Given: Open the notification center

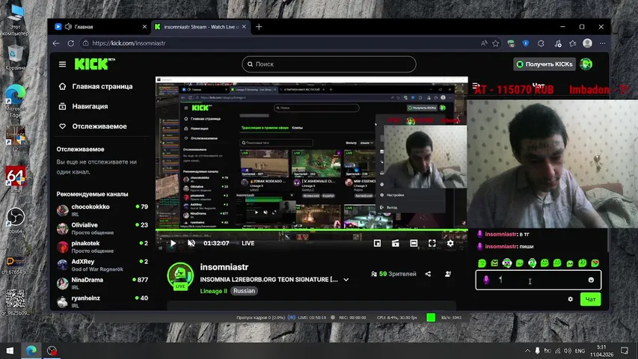Looking at the screenshot, I should [x=625, y=351].
